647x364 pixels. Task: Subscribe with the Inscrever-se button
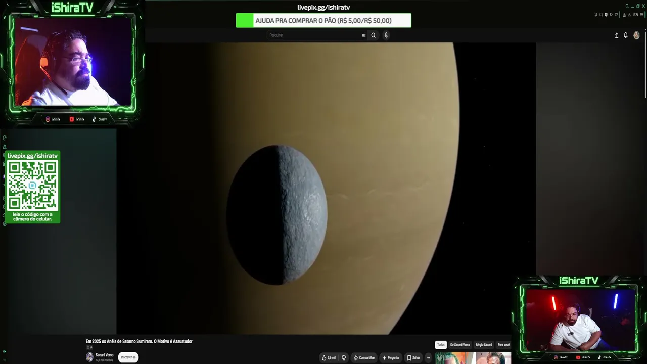point(128,357)
